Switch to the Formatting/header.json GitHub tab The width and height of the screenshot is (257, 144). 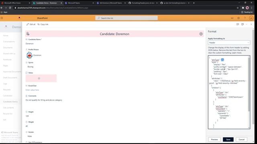coord(143,3)
